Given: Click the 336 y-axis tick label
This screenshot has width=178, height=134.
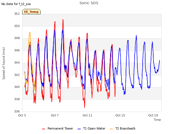Looking at the screenshot, I should coord(17,111).
